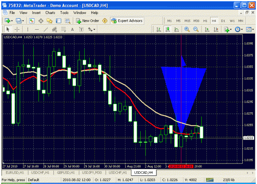Select the Text tool A icon

(x=72, y=30)
